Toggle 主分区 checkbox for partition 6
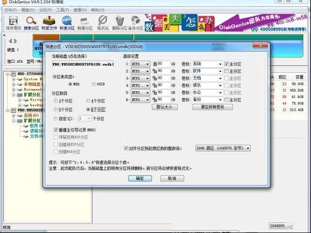This screenshot has height=233, width=311. [x=226, y=100]
